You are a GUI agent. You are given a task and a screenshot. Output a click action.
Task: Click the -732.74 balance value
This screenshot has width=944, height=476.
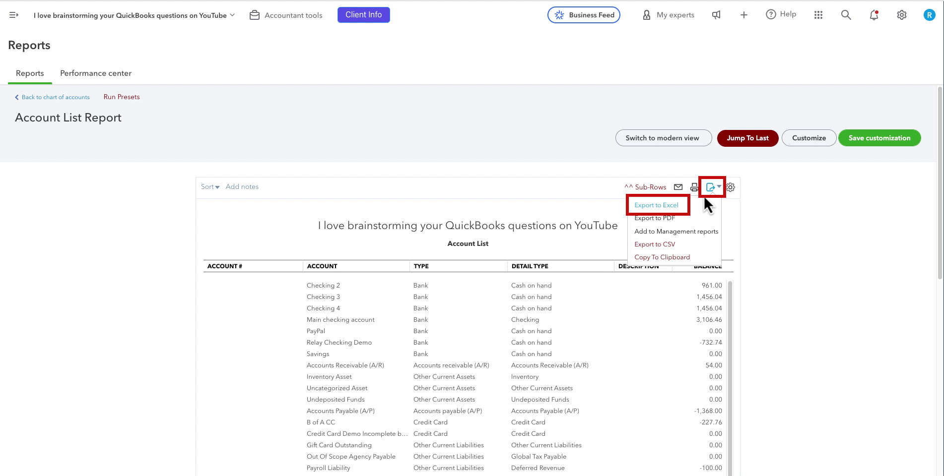pyautogui.click(x=711, y=343)
